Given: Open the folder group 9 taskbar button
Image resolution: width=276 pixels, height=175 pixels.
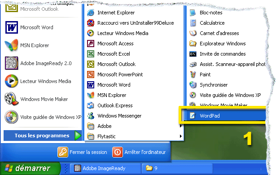Looking at the screenshot, I should (177, 168).
